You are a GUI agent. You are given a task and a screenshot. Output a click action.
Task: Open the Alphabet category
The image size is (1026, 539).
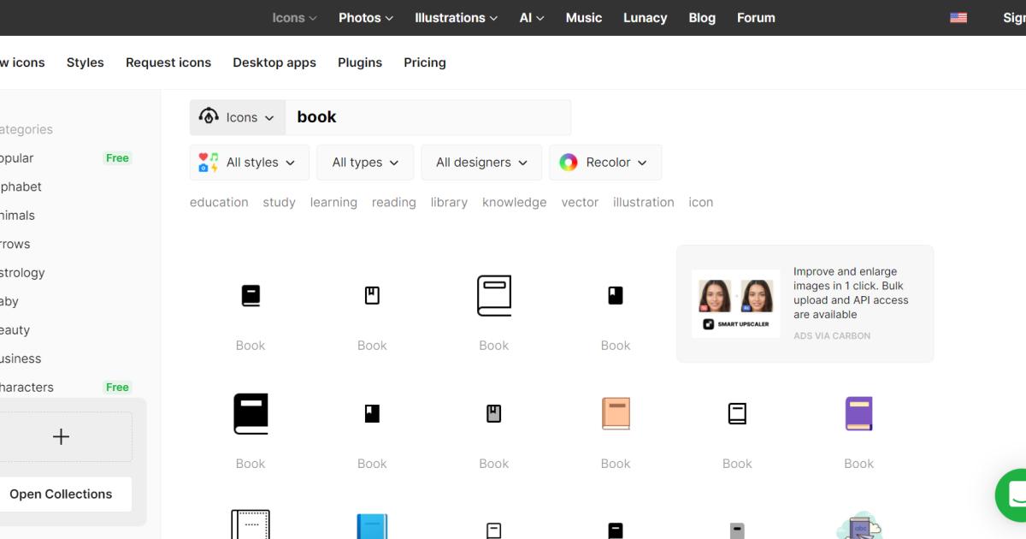(21, 187)
